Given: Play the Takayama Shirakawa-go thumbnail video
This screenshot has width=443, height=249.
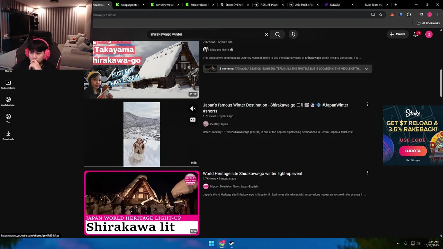Looking at the screenshot, I should (142, 70).
